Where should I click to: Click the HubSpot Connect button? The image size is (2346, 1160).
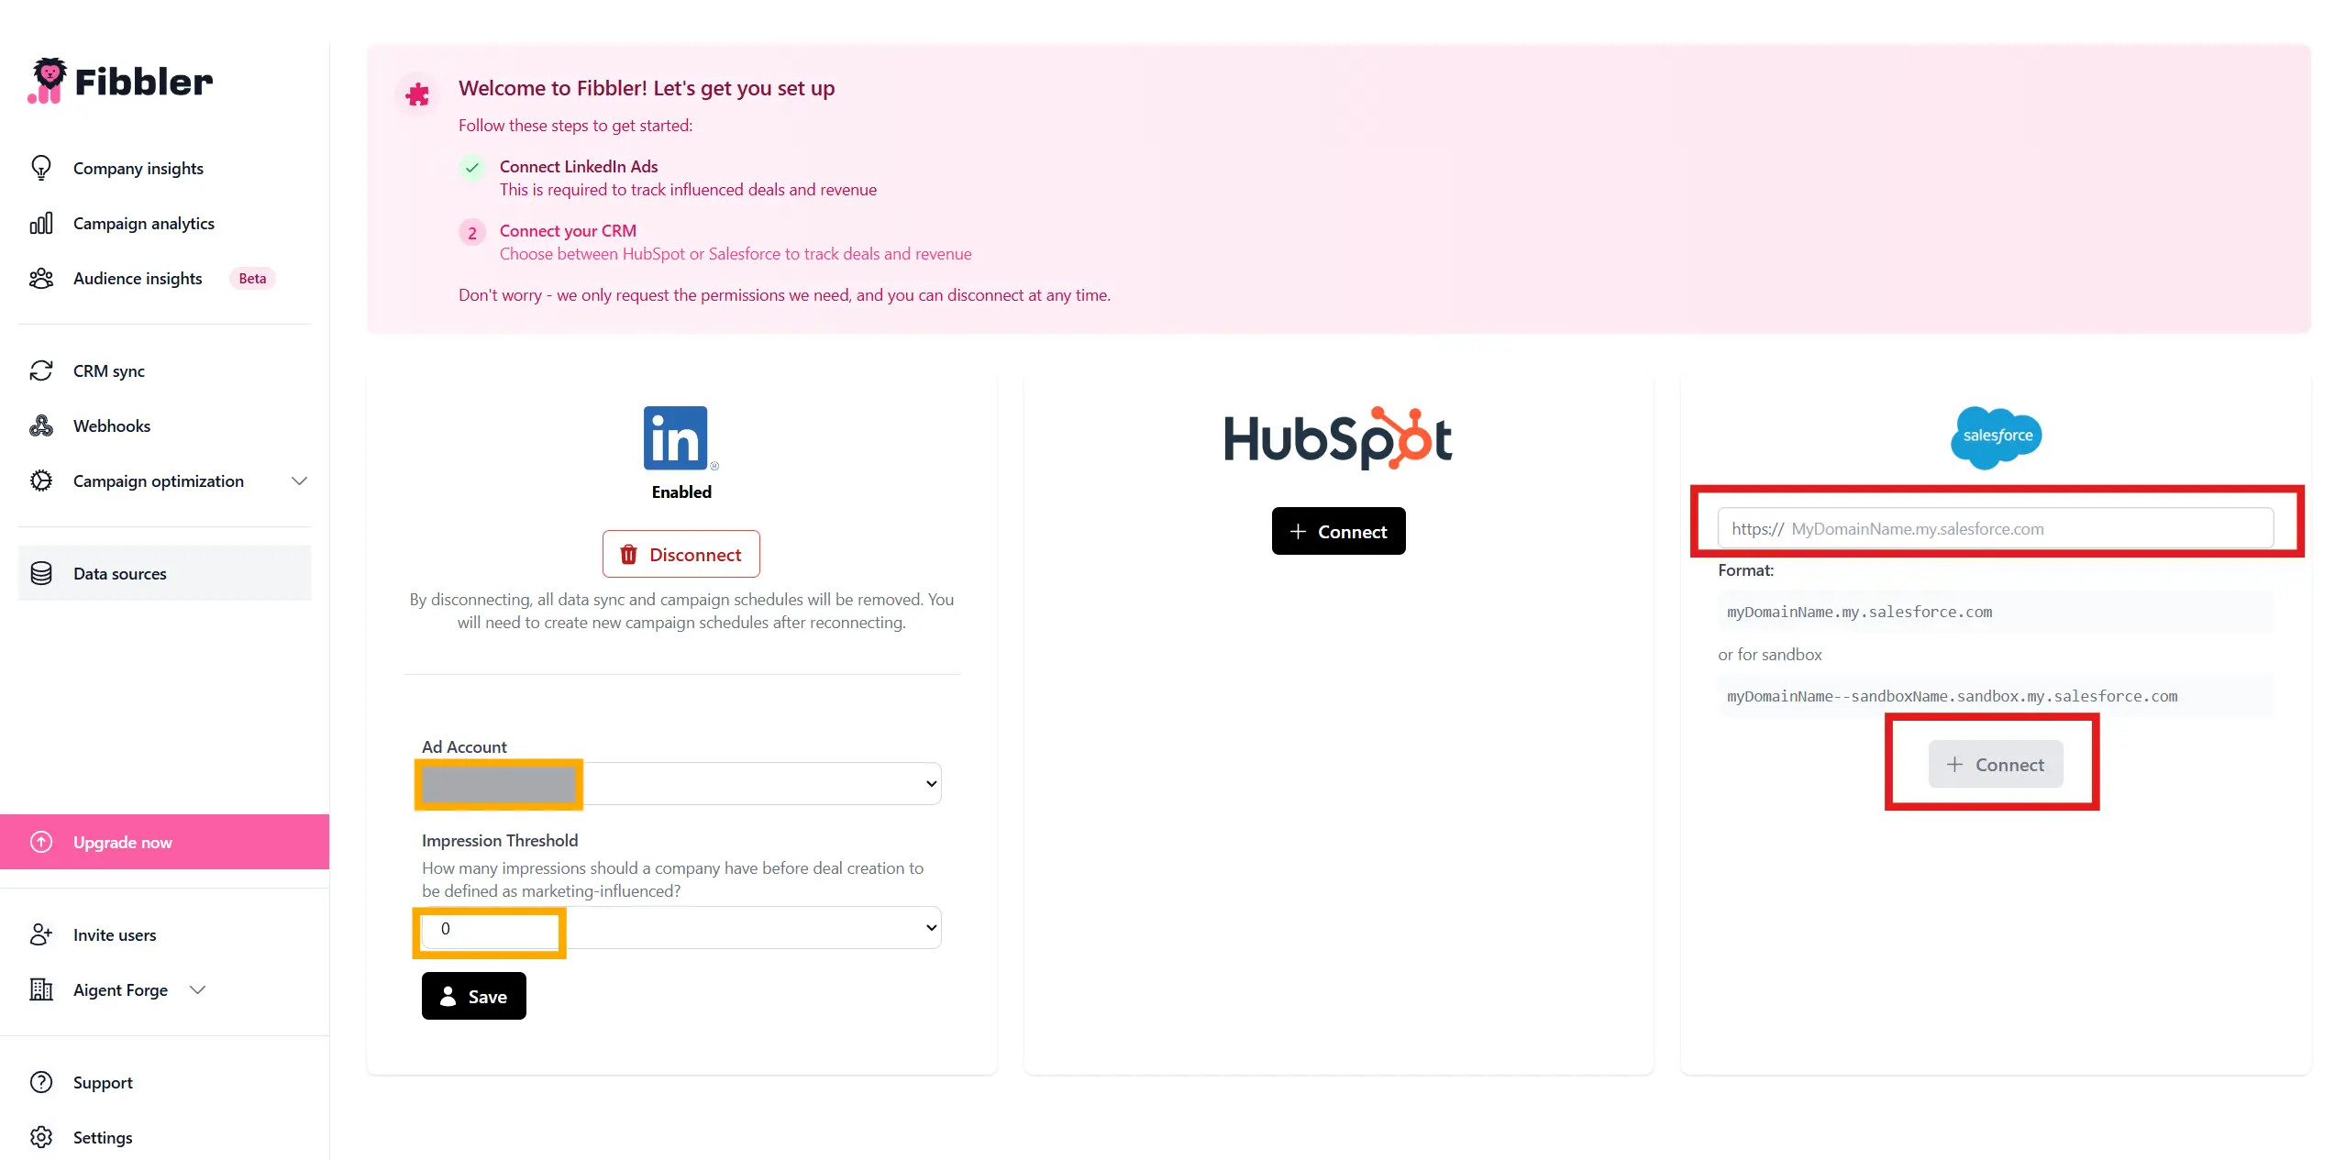coord(1338,531)
